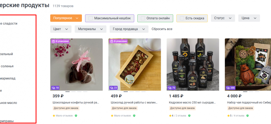Expand the 'Статус' filter dropdown

tap(223, 18)
